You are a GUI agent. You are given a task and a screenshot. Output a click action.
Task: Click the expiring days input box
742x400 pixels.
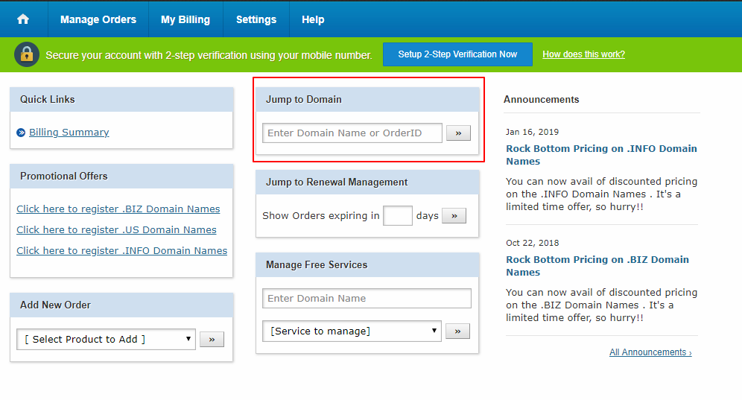click(397, 215)
